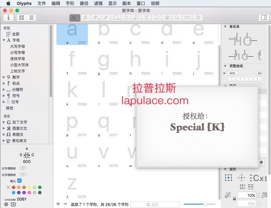Collapse the 备忘录 panel section
Image resolution: width=271 pixels, height=208 pixels.
pyautogui.click(x=225, y=27)
